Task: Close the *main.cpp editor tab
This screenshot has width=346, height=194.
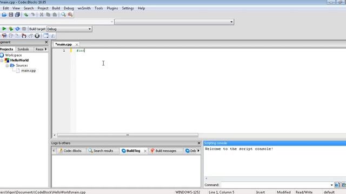Action: (77, 45)
